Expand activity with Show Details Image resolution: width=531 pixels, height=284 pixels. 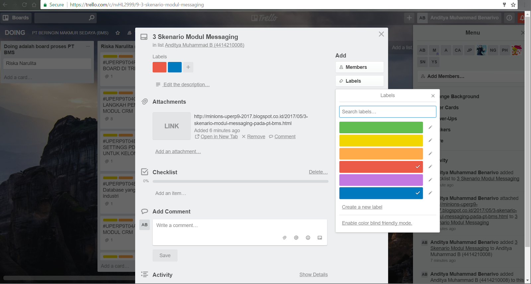pyautogui.click(x=313, y=275)
